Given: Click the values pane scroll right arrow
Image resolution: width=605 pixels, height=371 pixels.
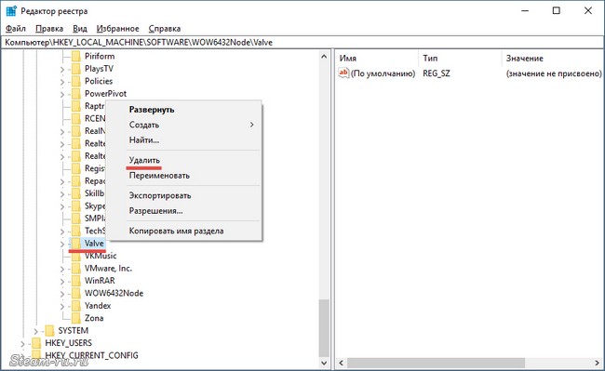Looking at the screenshot, I should tap(597, 363).
